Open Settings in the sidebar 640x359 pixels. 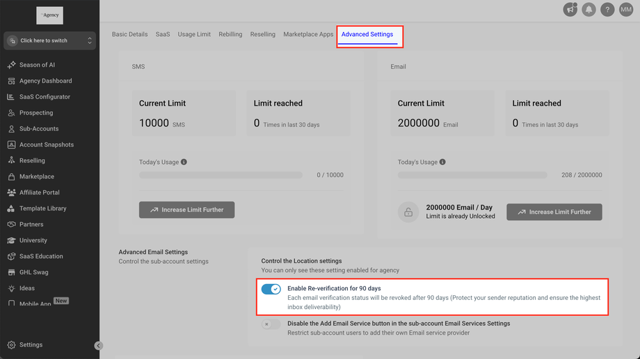[x=31, y=344]
